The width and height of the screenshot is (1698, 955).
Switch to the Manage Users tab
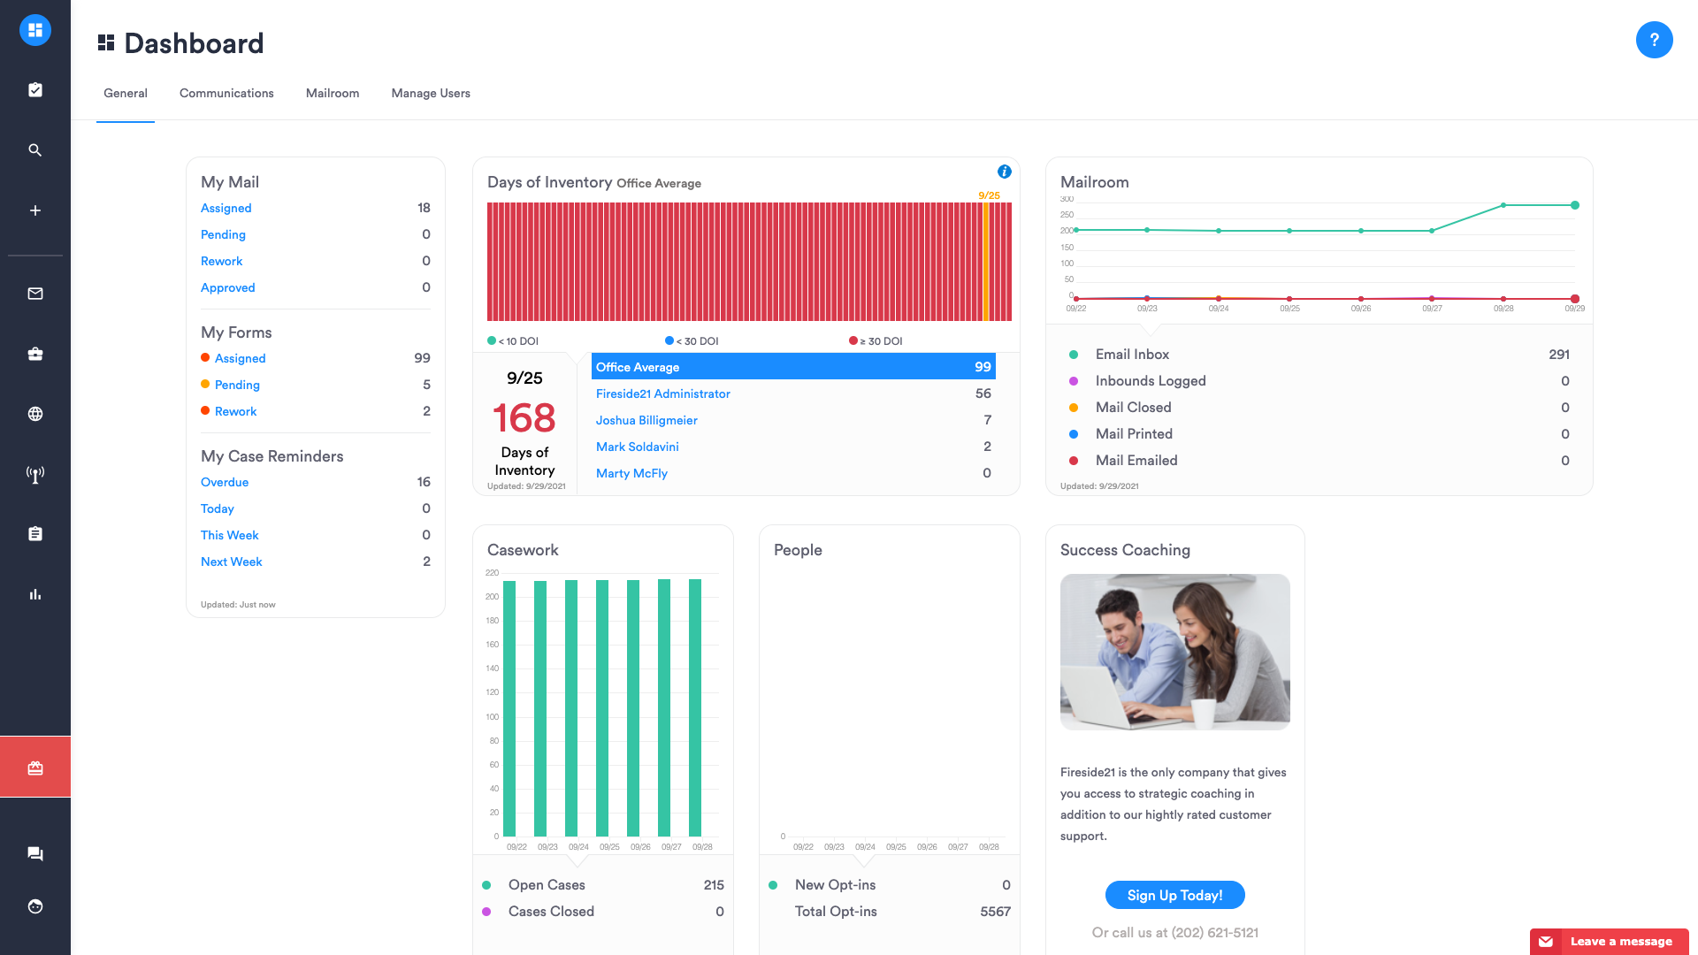click(x=431, y=93)
